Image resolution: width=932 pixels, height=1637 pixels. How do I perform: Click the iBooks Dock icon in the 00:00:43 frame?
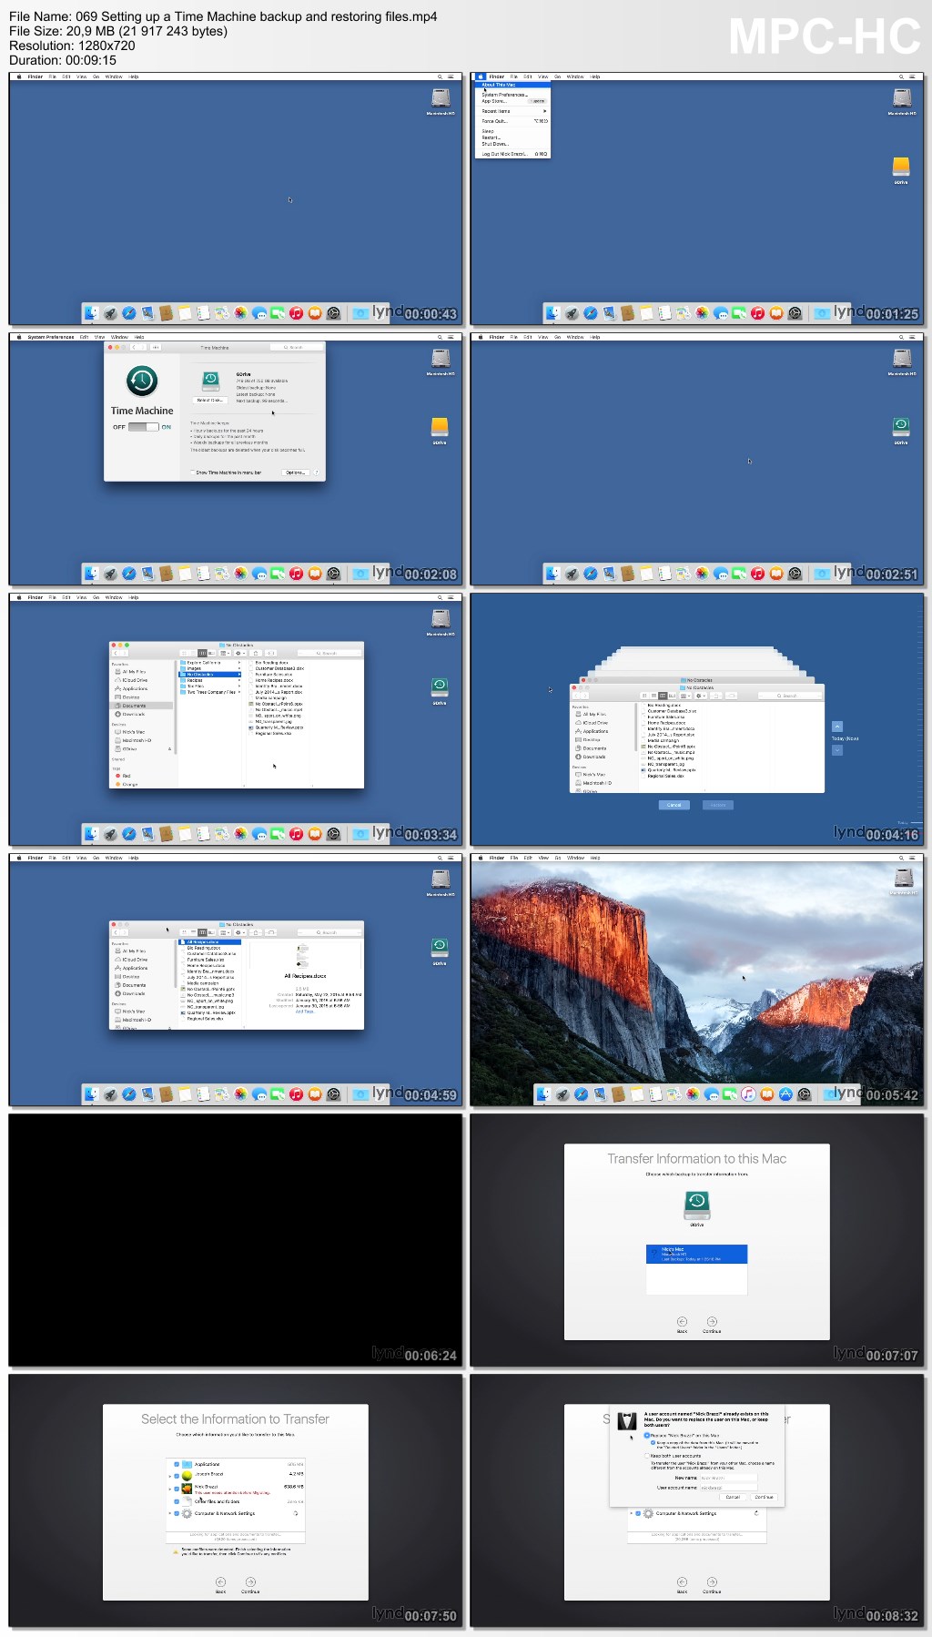(314, 313)
